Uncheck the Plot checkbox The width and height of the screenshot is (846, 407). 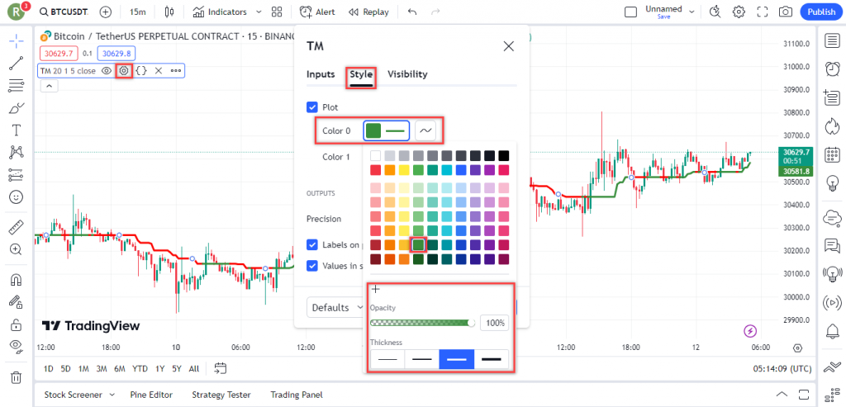pos(311,106)
